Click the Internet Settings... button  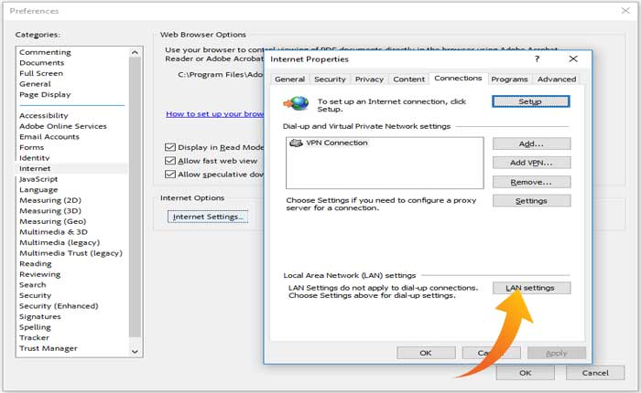coord(208,217)
